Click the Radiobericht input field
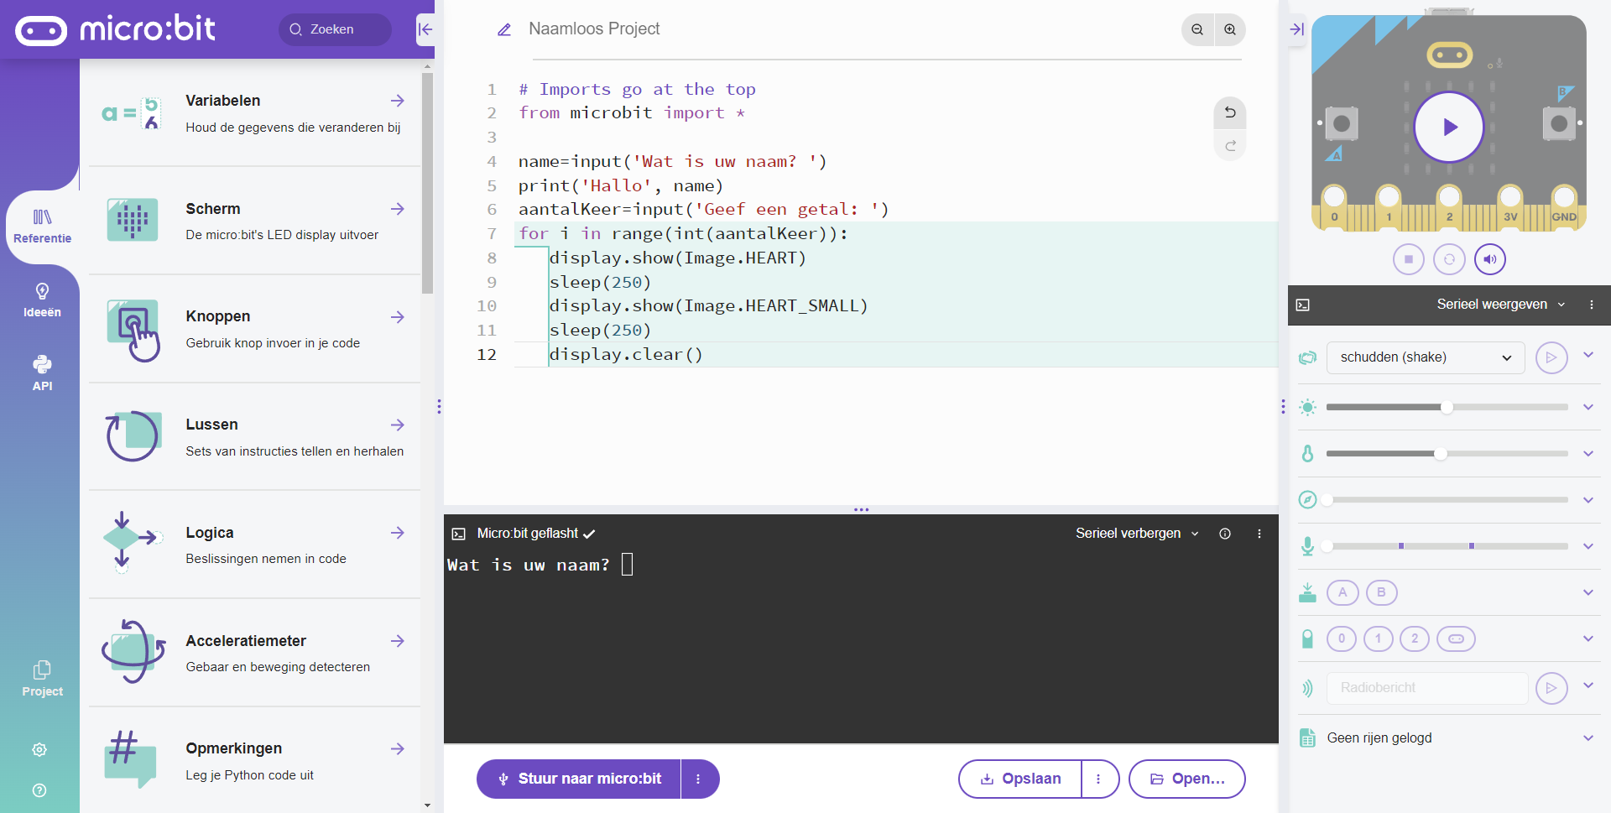1611x813 pixels. 1426,688
